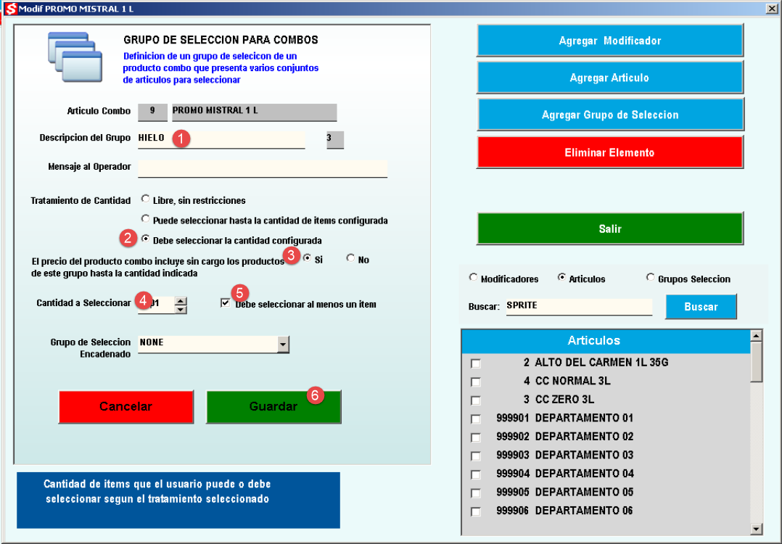Click the Descripcion del Grupo field
The height and width of the screenshot is (544, 782).
(221, 139)
